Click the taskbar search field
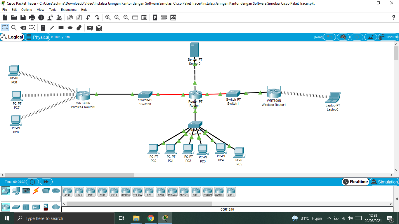 (x=64, y=218)
